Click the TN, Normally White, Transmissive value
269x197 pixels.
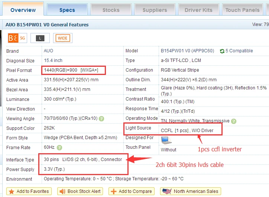click(195, 121)
